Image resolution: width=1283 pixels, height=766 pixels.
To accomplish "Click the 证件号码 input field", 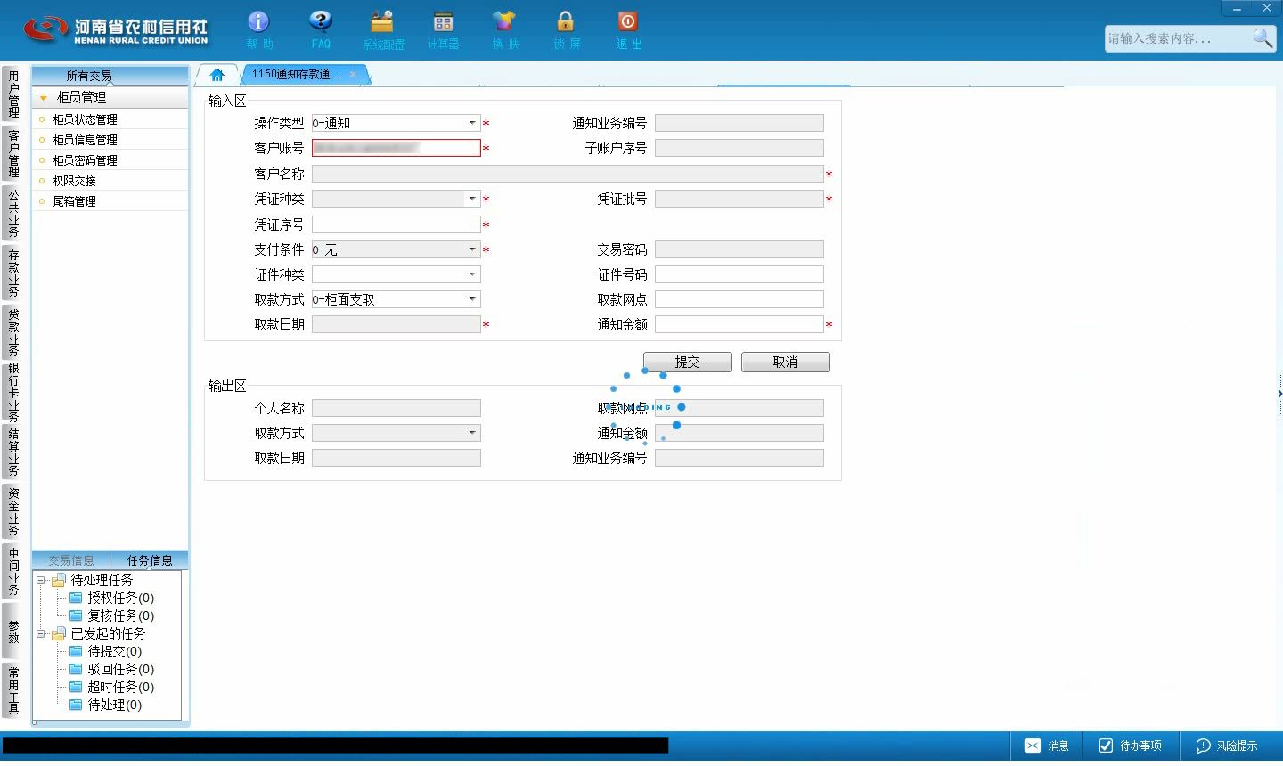I will 740,274.
